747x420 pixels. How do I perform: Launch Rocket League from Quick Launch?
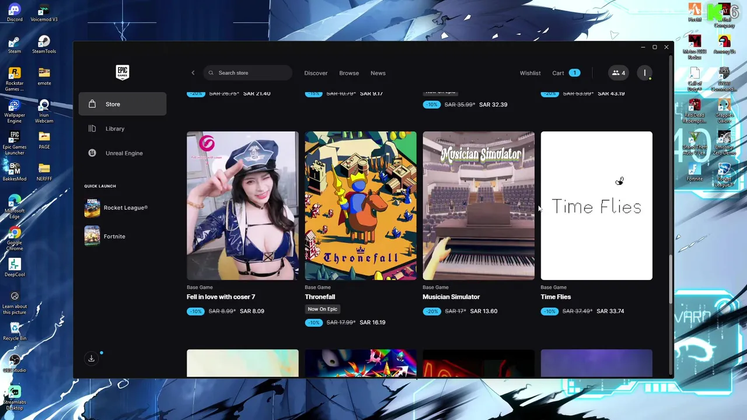click(x=123, y=208)
